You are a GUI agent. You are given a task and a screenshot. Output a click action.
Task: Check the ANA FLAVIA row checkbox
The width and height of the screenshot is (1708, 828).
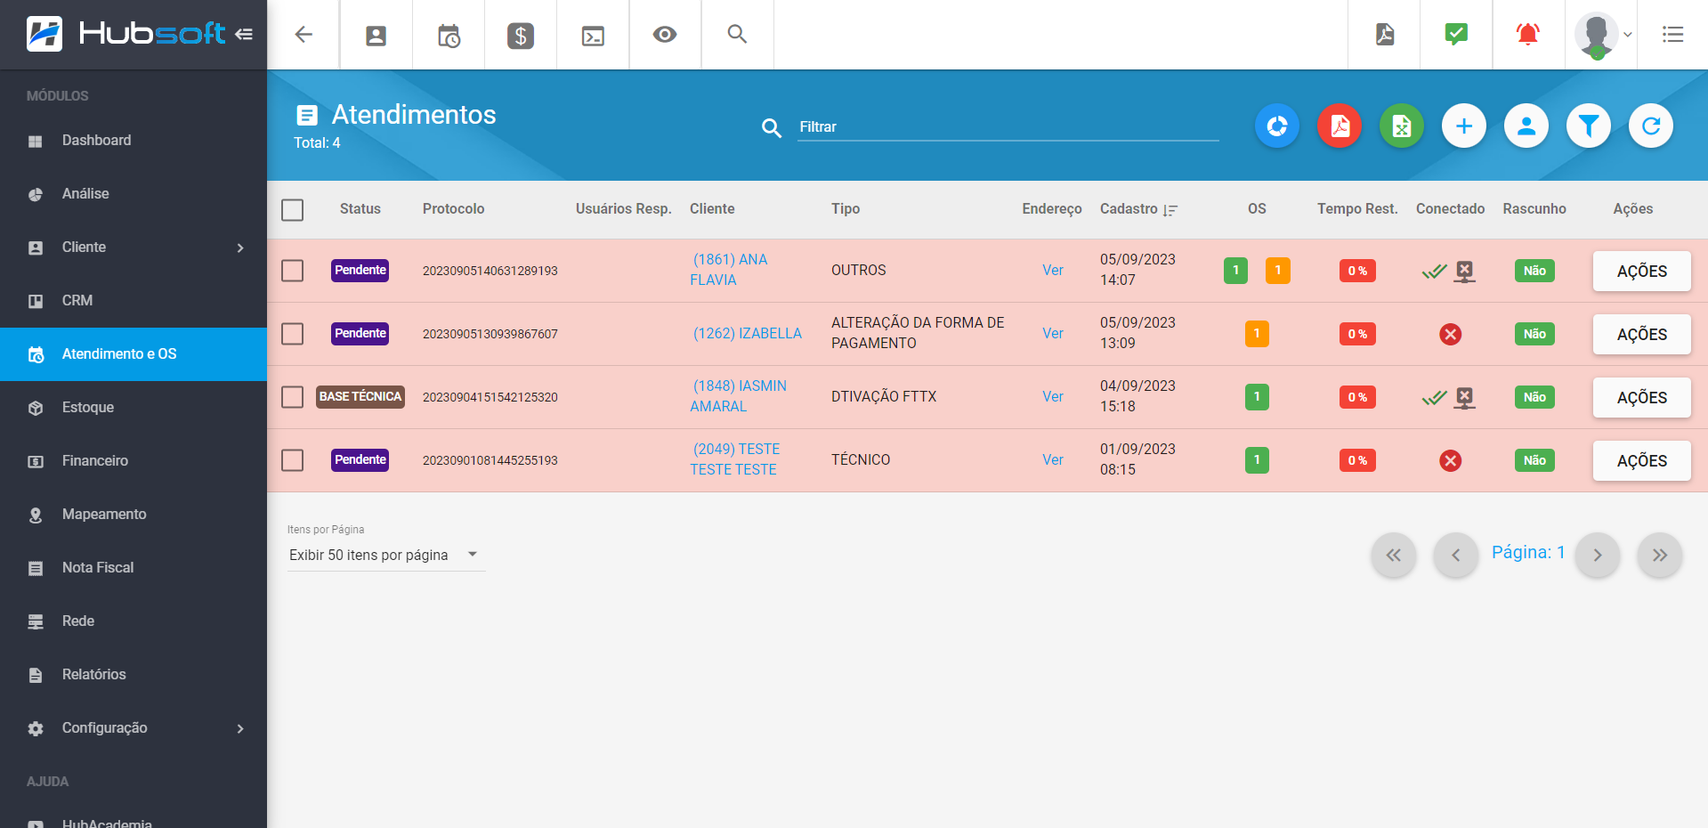pos(292,271)
